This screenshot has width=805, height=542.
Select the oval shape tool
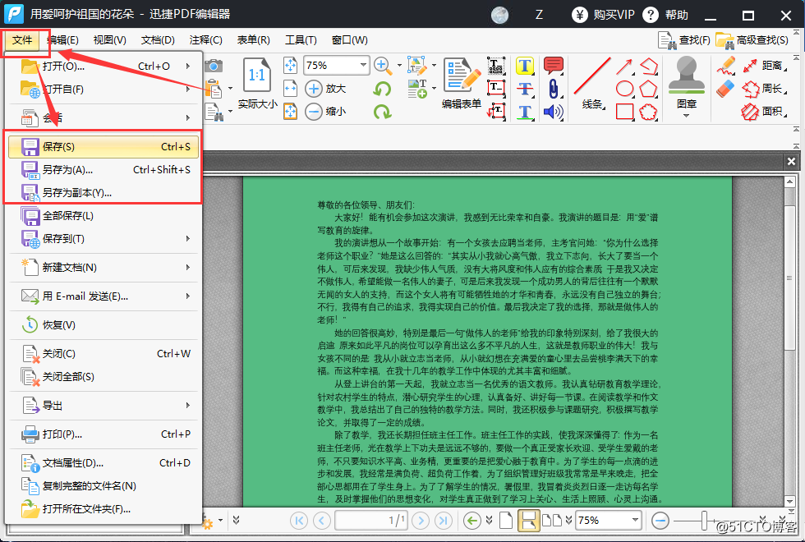624,89
